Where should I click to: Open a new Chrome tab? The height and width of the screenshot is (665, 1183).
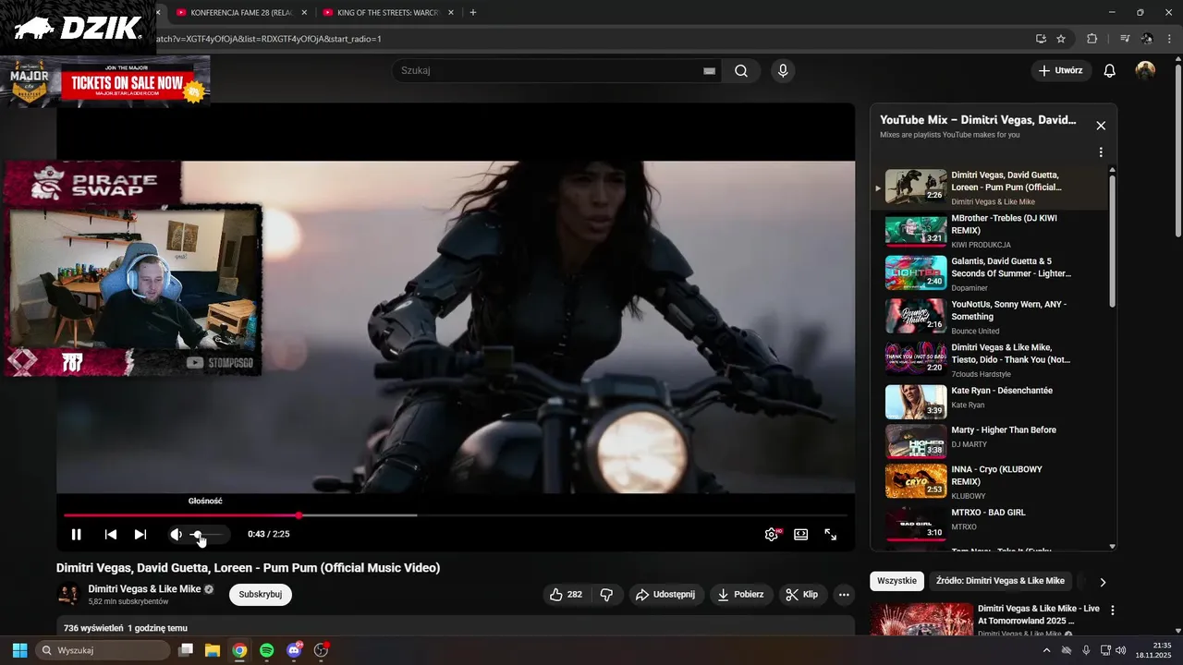tap(473, 13)
